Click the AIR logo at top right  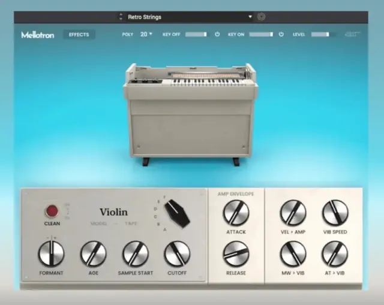coord(353,34)
